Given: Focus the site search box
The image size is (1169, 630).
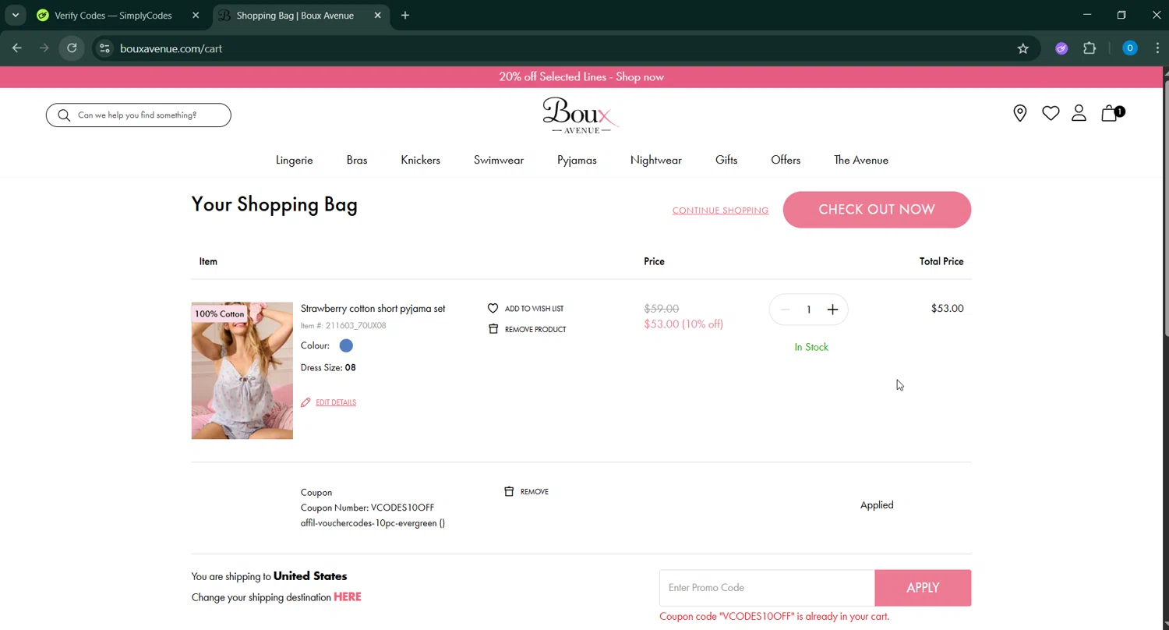Looking at the screenshot, I should point(139,115).
